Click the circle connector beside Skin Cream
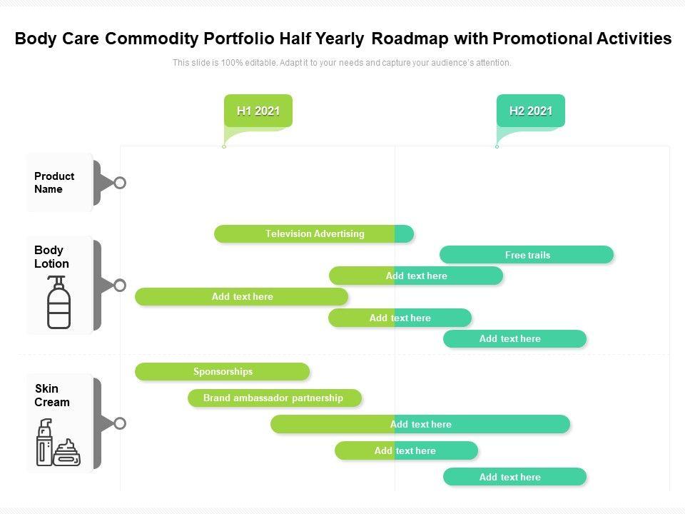This screenshot has width=685, height=514. pos(120,423)
